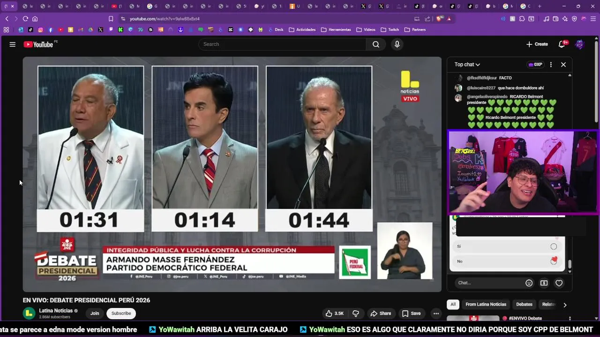Select the 'Sí' poll option
Viewport: 600px width, 337px height.
pos(507,246)
